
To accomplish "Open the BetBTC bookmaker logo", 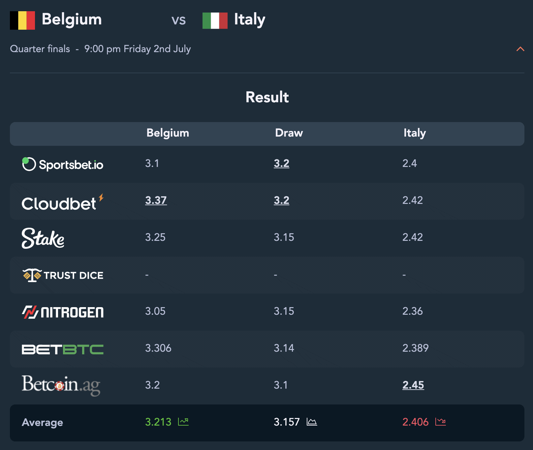I will click(x=63, y=349).
